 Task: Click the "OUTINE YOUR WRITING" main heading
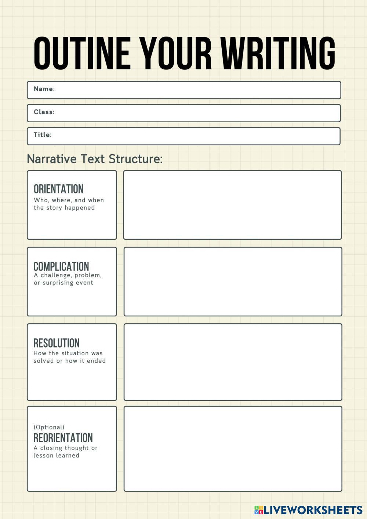pyautogui.click(x=184, y=53)
